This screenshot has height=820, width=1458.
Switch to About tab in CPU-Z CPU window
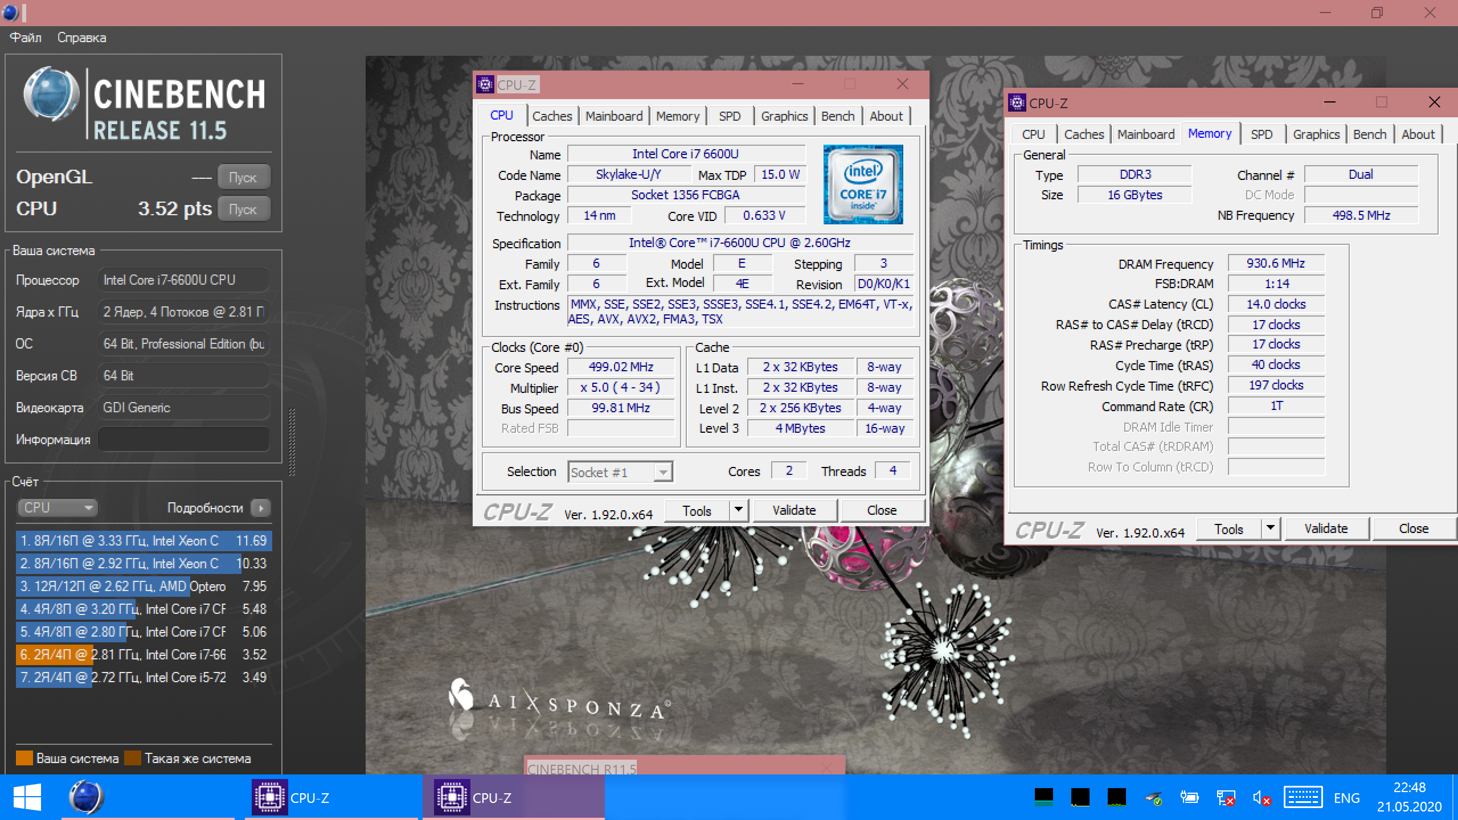click(886, 116)
